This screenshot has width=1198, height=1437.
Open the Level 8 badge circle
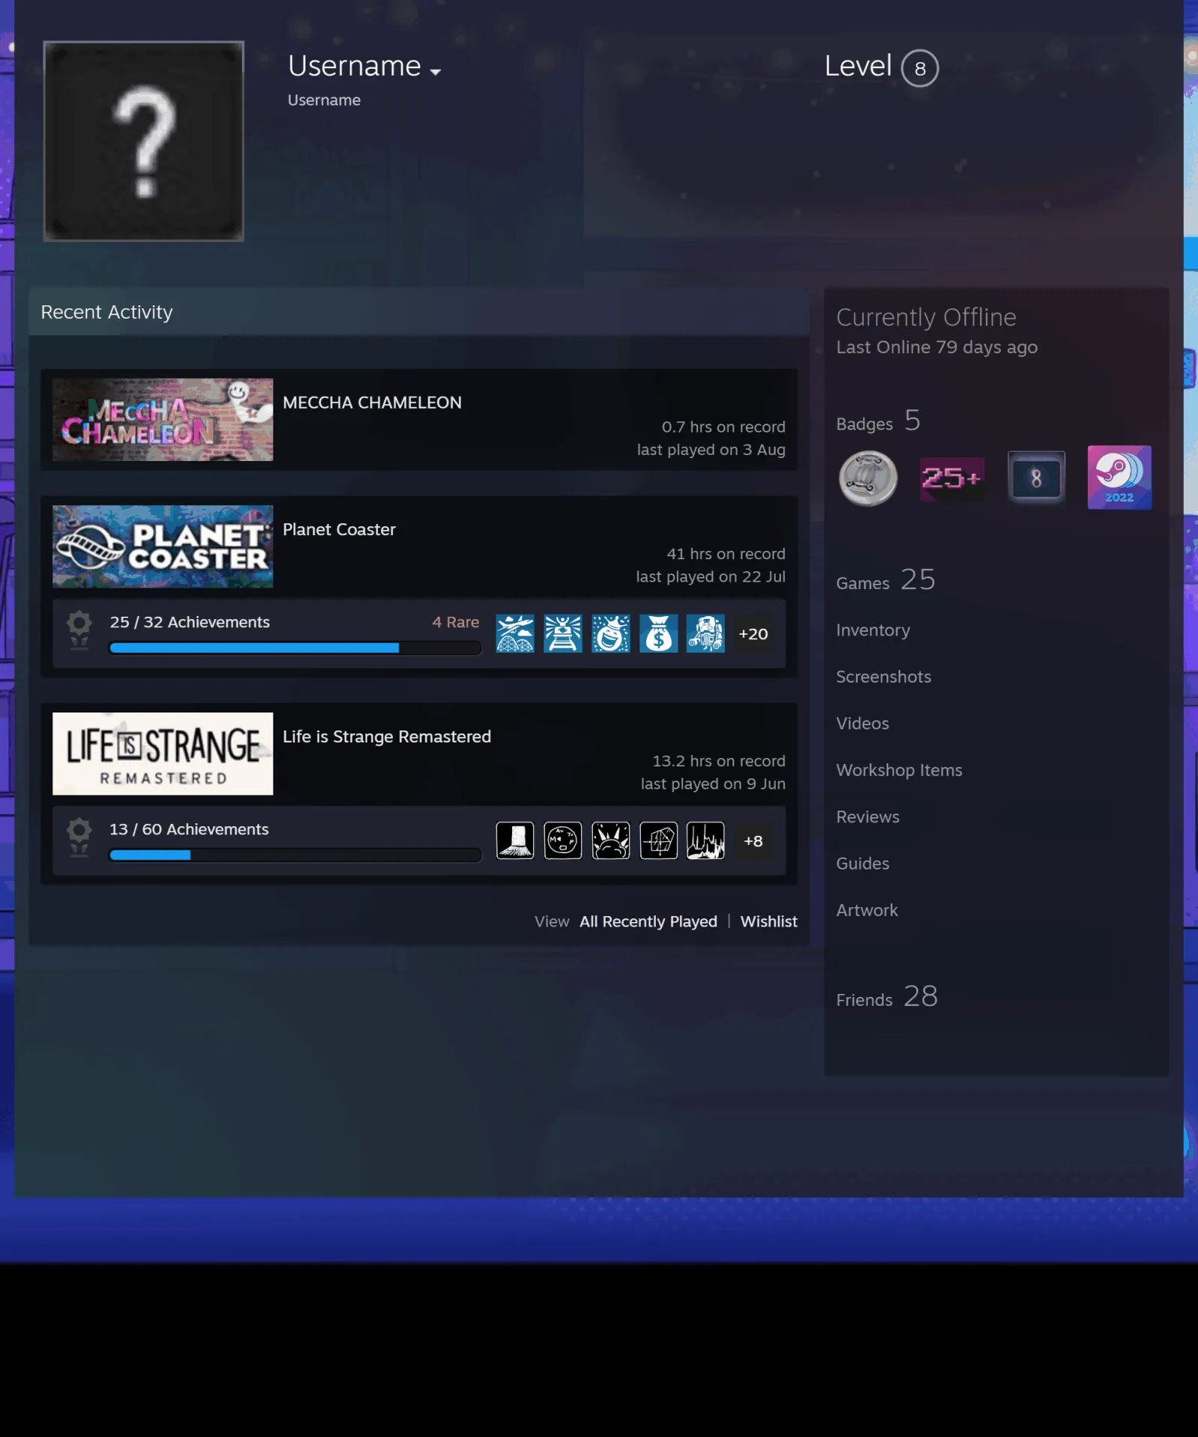919,68
